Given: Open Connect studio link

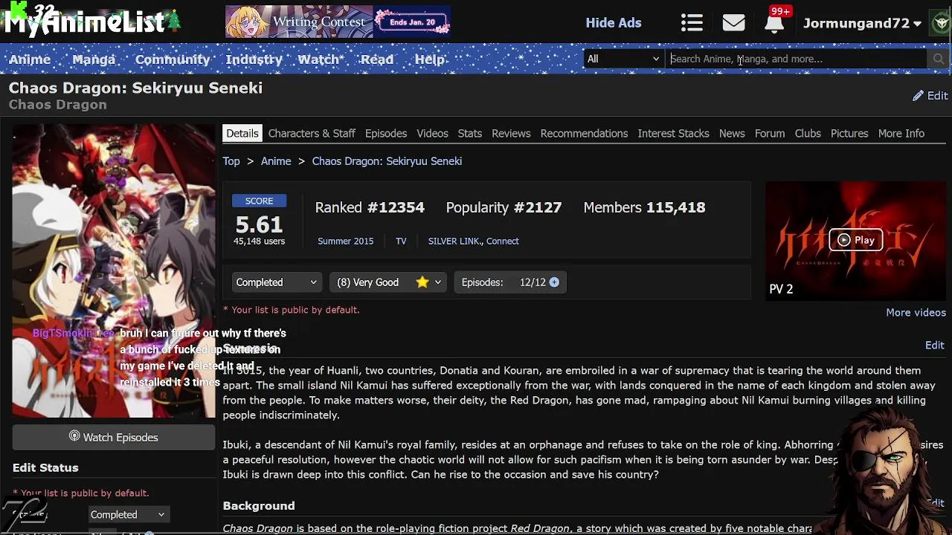Looking at the screenshot, I should 503,241.
